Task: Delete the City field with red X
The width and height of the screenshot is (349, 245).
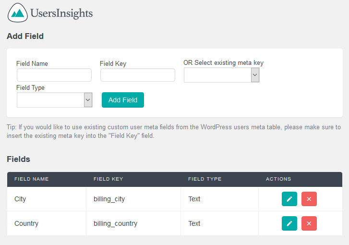Action: pos(309,199)
